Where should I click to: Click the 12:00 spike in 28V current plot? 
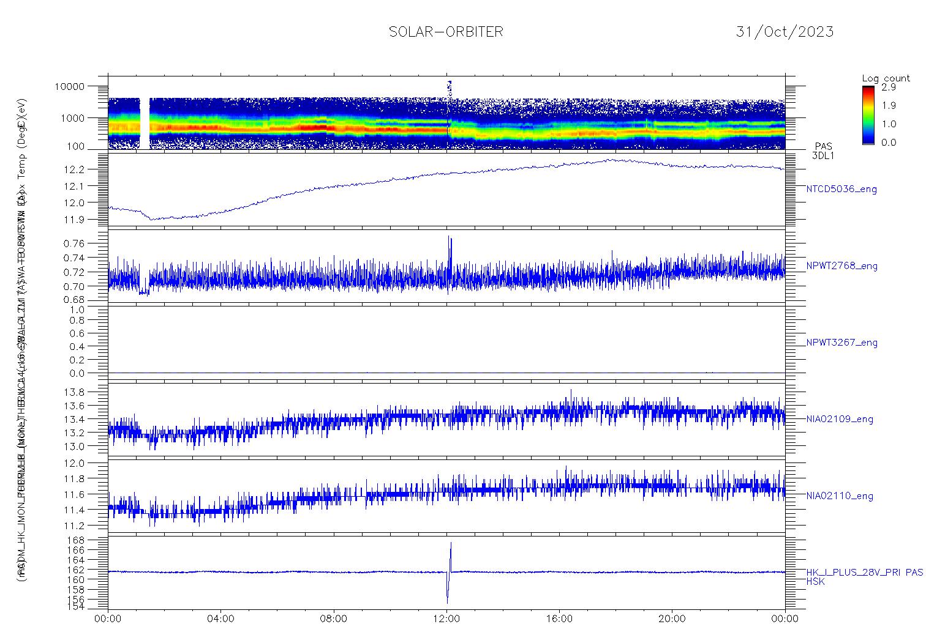coord(449,573)
